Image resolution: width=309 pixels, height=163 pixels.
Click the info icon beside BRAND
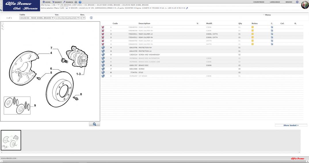coord(297,2)
